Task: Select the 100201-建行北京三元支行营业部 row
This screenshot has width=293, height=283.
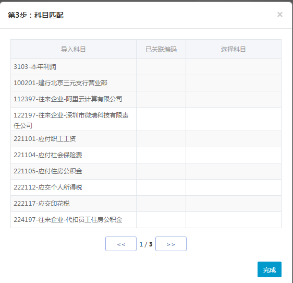Action: pos(146,83)
